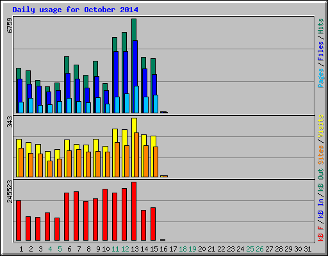Click the red kB bar for day 7
This screenshot has height=256, width=328.
(x=76, y=216)
